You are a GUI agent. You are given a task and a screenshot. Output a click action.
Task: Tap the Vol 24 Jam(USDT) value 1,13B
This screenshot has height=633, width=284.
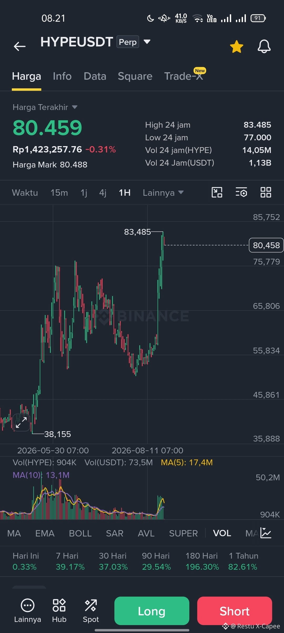point(260,163)
